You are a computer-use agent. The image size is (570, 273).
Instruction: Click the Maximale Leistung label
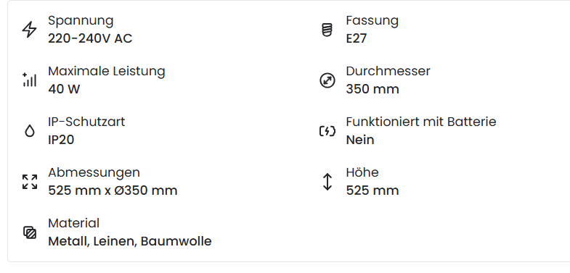click(107, 71)
